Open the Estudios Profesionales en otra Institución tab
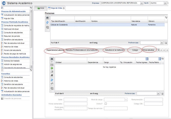Screen dimensions: 171x119 (82, 50)
